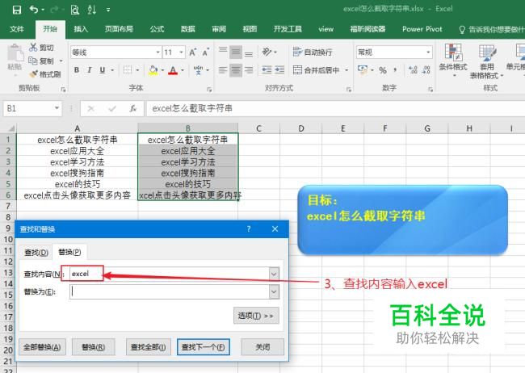Open 套用表格格式 format as table
Screen dimensions: 525x373
pos(487,61)
